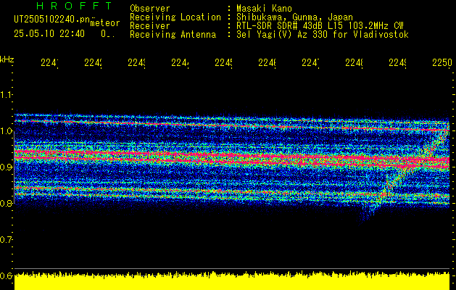Select the RTL-SDR SDR# 43dB receiver details

tap(320, 26)
